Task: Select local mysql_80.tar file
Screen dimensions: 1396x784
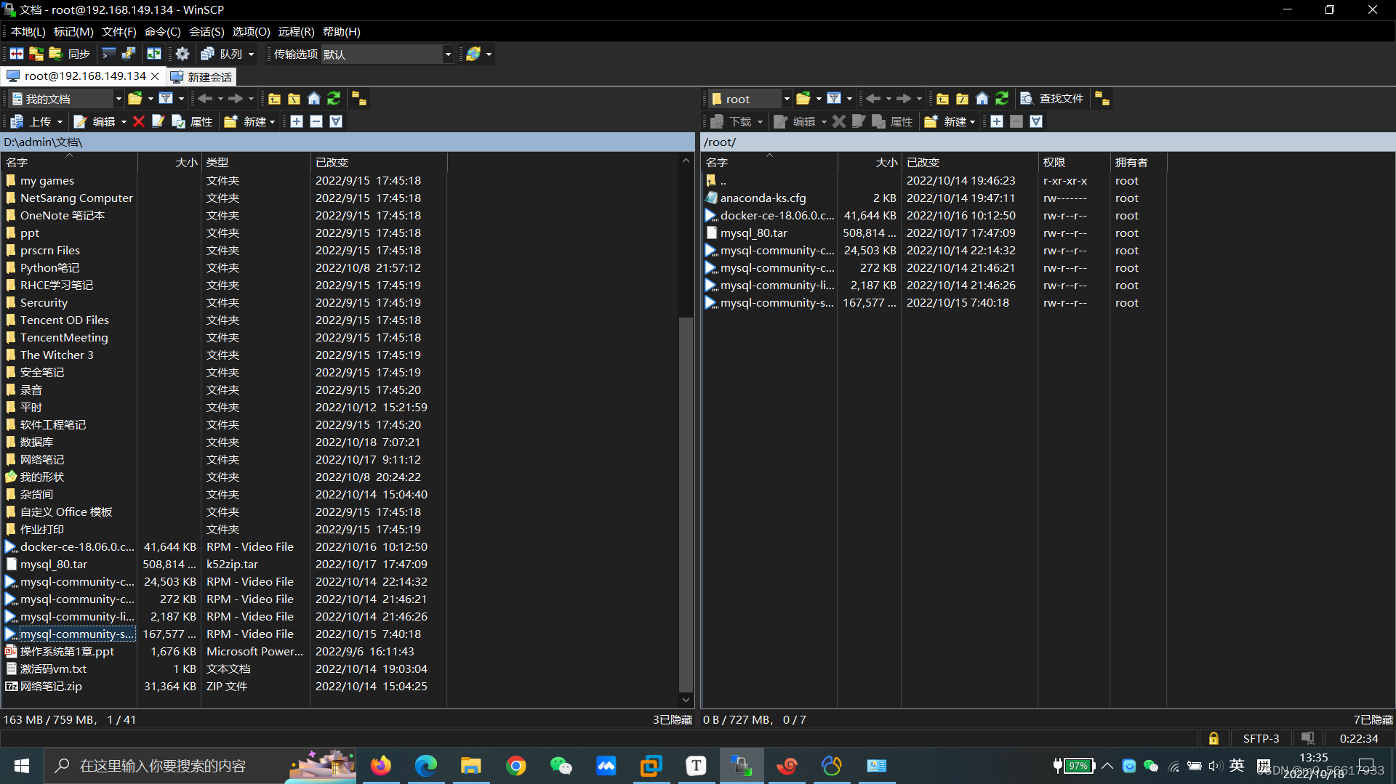Action: (x=53, y=565)
